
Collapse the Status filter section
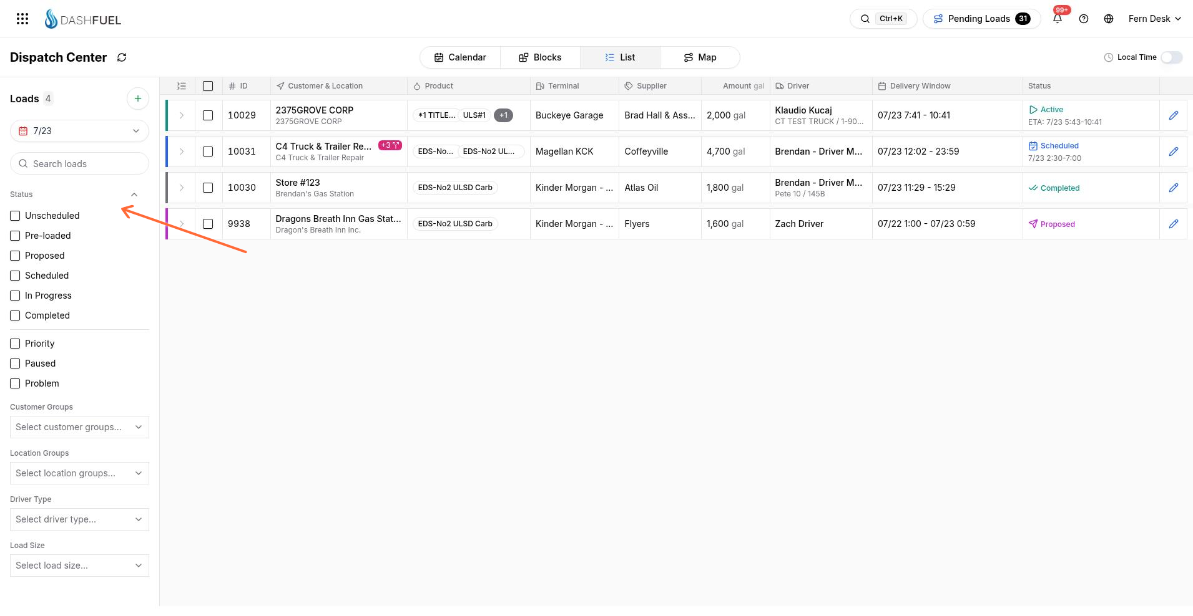134,195
